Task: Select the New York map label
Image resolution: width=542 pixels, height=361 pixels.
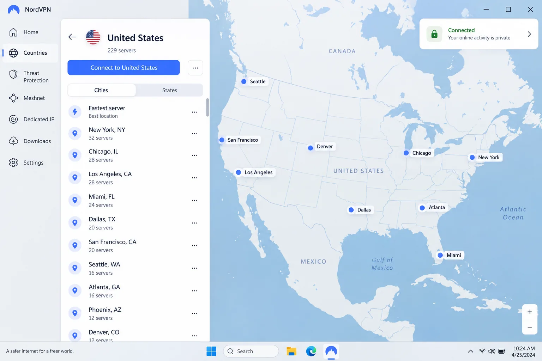Action: 489,157
